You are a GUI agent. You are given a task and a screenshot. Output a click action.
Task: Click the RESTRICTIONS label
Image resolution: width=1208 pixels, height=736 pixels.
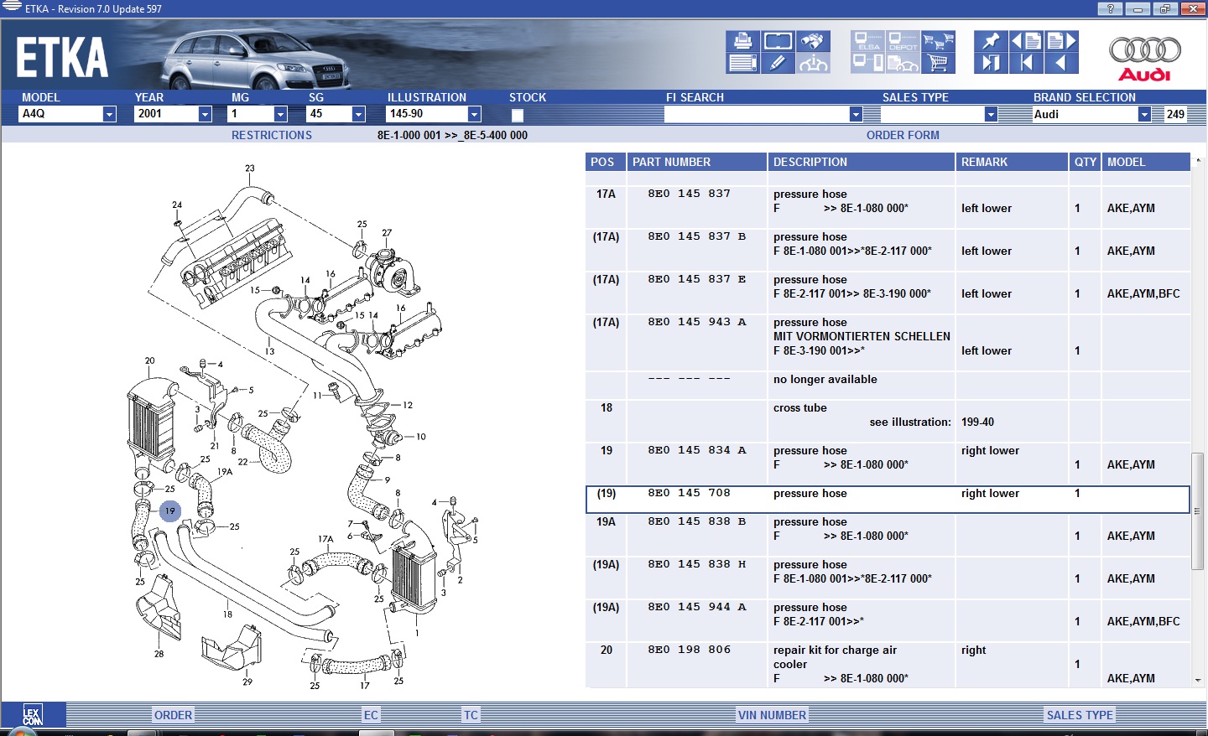pyautogui.click(x=271, y=135)
